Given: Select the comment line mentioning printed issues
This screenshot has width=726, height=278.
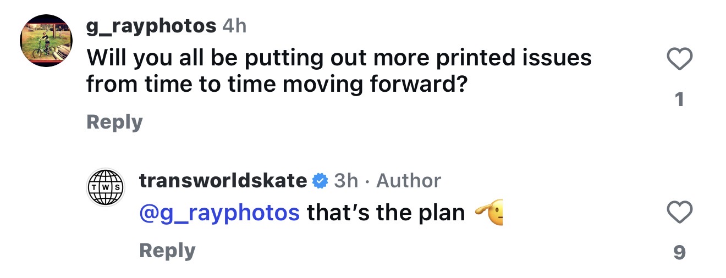Looking at the screenshot, I should (339, 58).
